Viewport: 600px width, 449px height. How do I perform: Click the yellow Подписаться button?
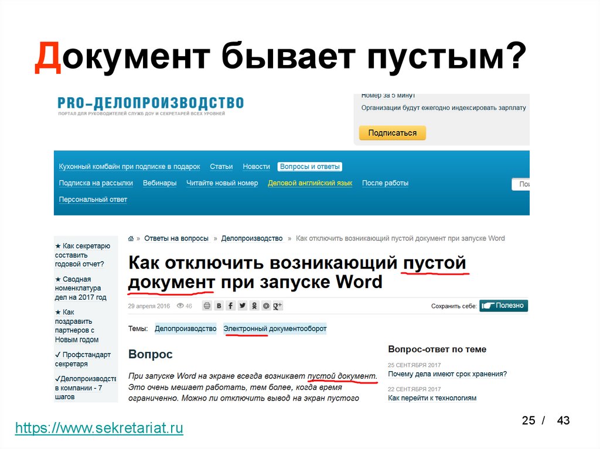[392, 133]
